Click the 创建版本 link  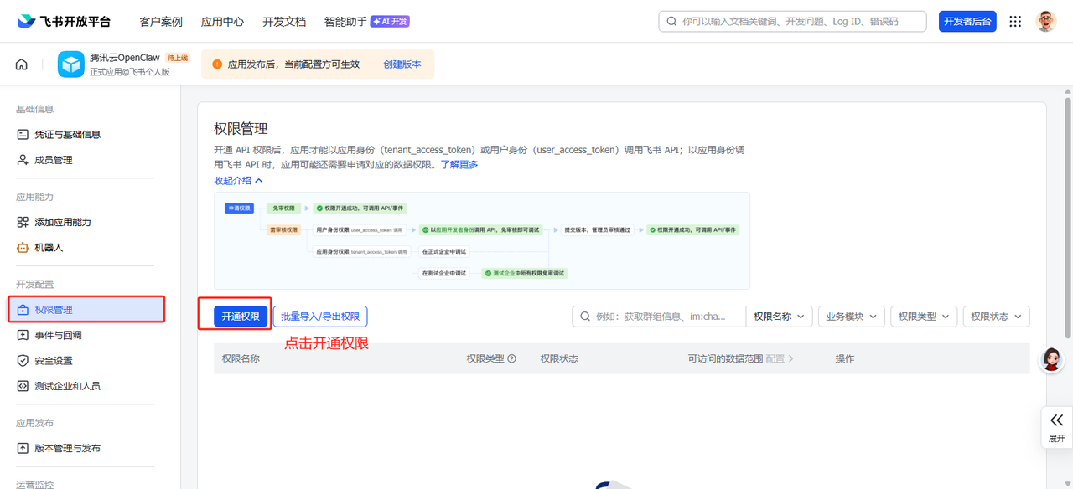[x=402, y=64]
